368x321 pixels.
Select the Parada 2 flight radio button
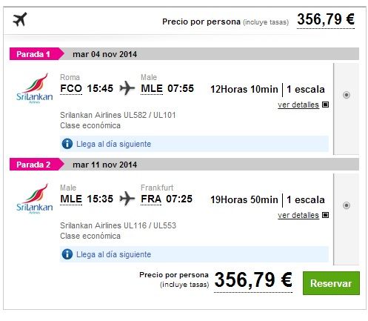(x=347, y=205)
